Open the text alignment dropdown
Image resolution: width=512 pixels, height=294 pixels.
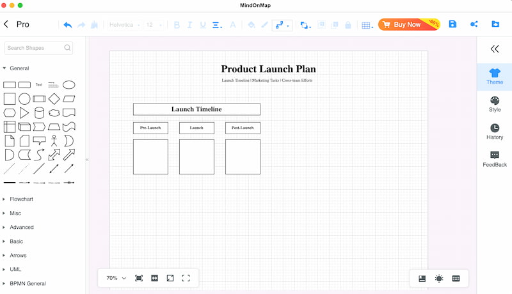[x=217, y=25]
